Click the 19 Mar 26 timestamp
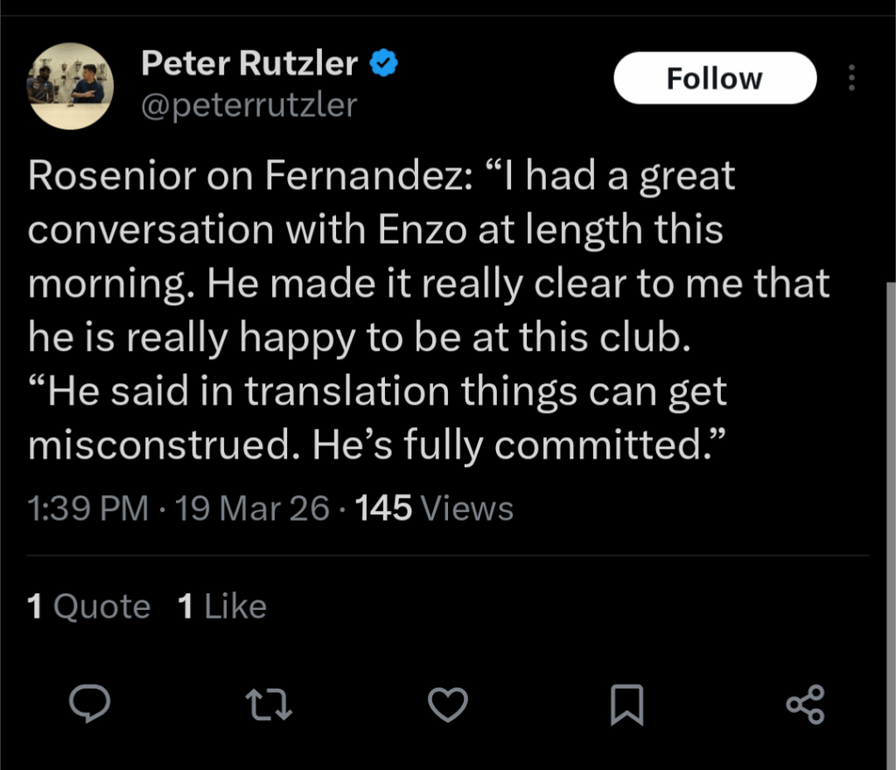The height and width of the screenshot is (770, 896). pyautogui.click(x=251, y=508)
